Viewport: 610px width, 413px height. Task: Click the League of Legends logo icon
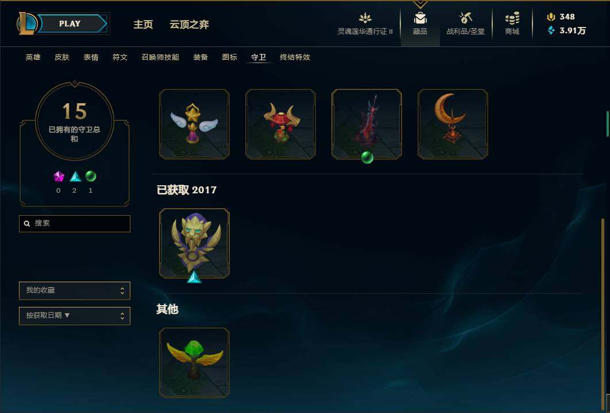(27, 24)
